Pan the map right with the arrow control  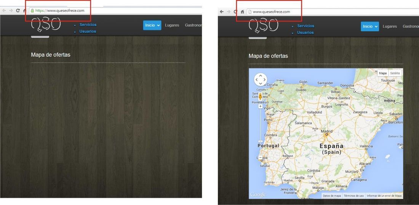265,80
